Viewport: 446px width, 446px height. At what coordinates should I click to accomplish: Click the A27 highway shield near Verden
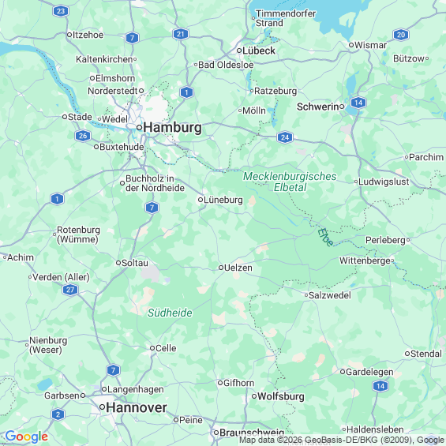[70, 290]
